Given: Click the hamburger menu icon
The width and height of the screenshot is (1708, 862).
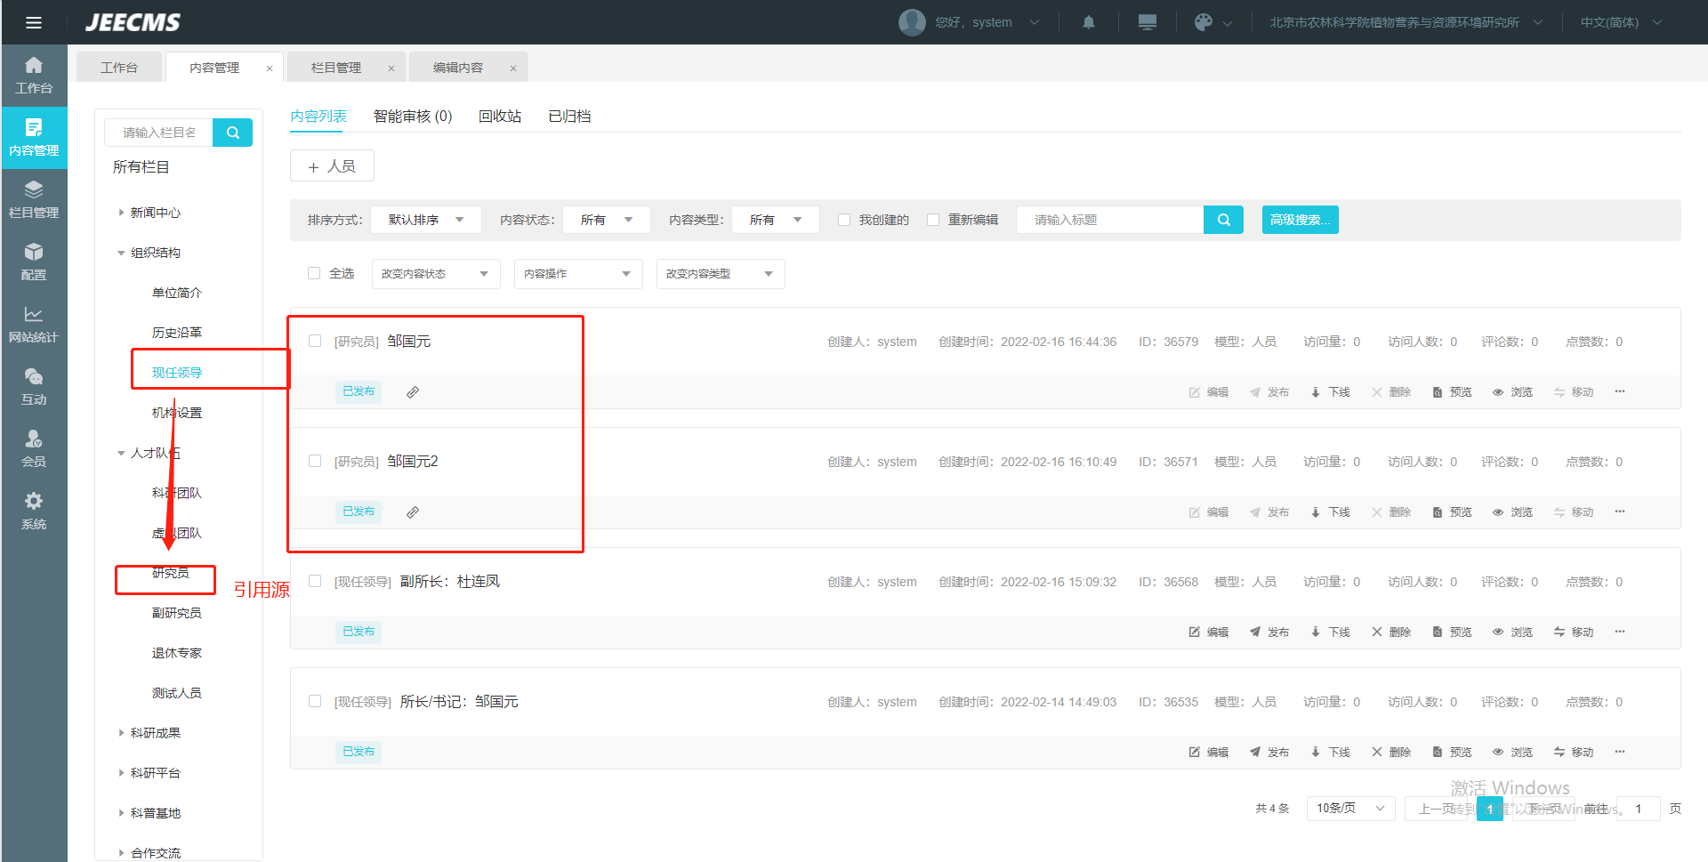Looking at the screenshot, I should click(34, 22).
